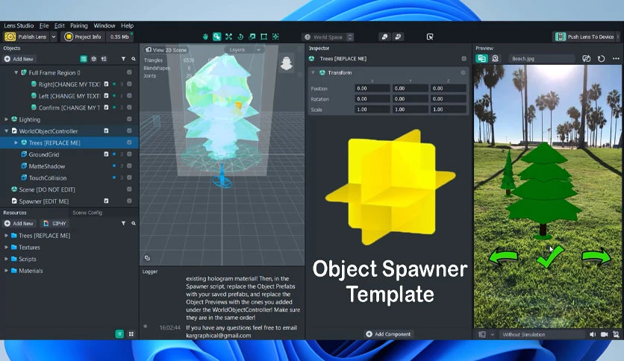This screenshot has height=361, width=624.
Task: Open GIPHY library in Resources
Action: point(54,224)
